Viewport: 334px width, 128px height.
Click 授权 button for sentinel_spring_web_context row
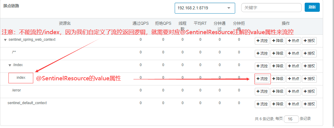point(309,41)
